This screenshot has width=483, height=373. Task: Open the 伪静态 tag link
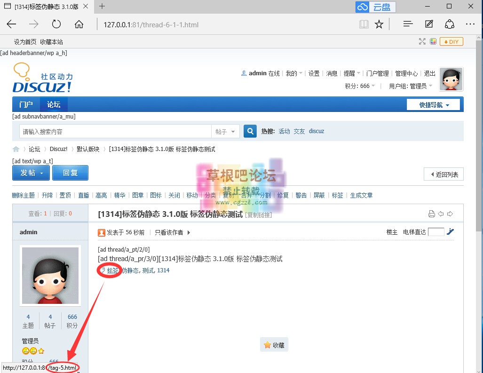[x=130, y=270]
